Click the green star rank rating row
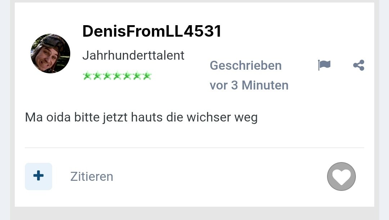 (117, 76)
